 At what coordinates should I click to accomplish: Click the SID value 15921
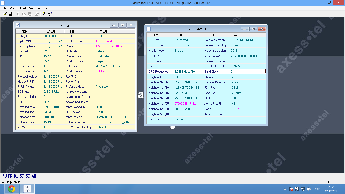[x=47, y=56]
